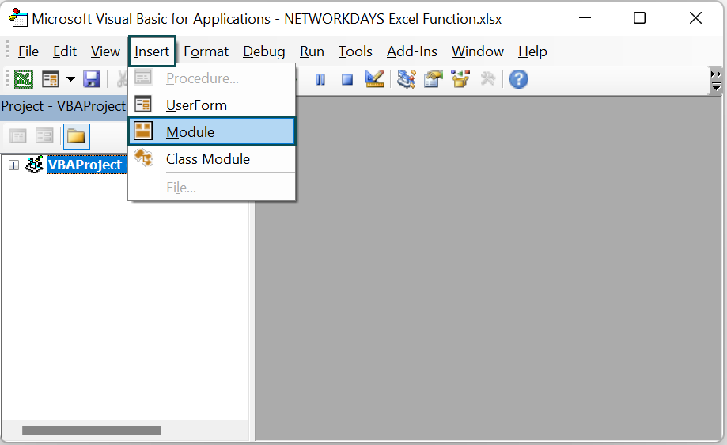Image resolution: width=727 pixels, height=445 pixels.
Task: Open the Run menu
Action: (x=312, y=51)
